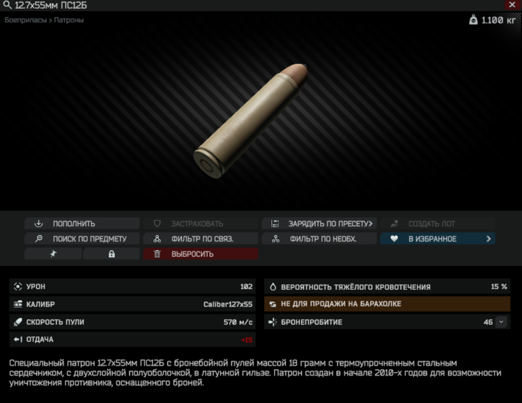Click the weight bag icon

pos(473,20)
